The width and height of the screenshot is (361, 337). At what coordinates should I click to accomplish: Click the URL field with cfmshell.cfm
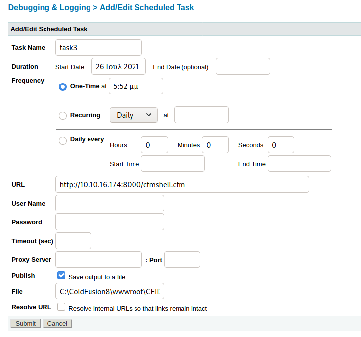182,184
